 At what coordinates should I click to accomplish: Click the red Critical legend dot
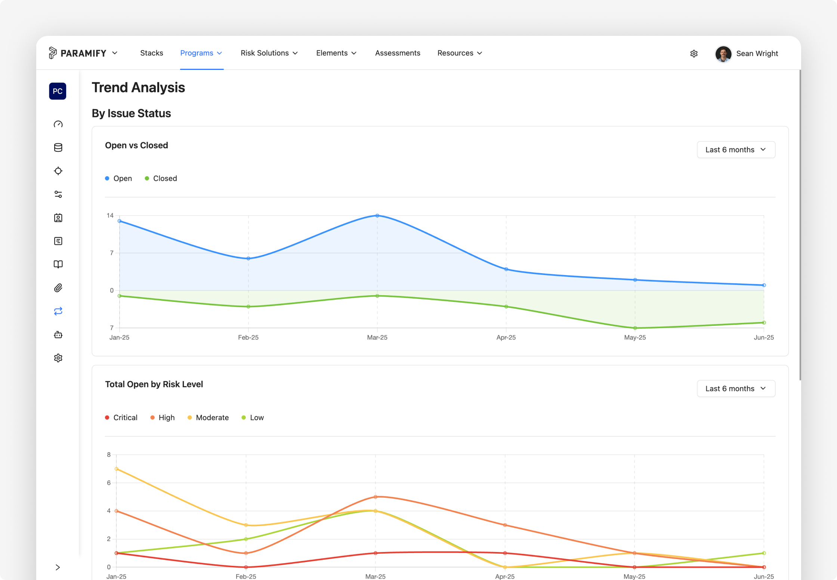pyautogui.click(x=107, y=417)
